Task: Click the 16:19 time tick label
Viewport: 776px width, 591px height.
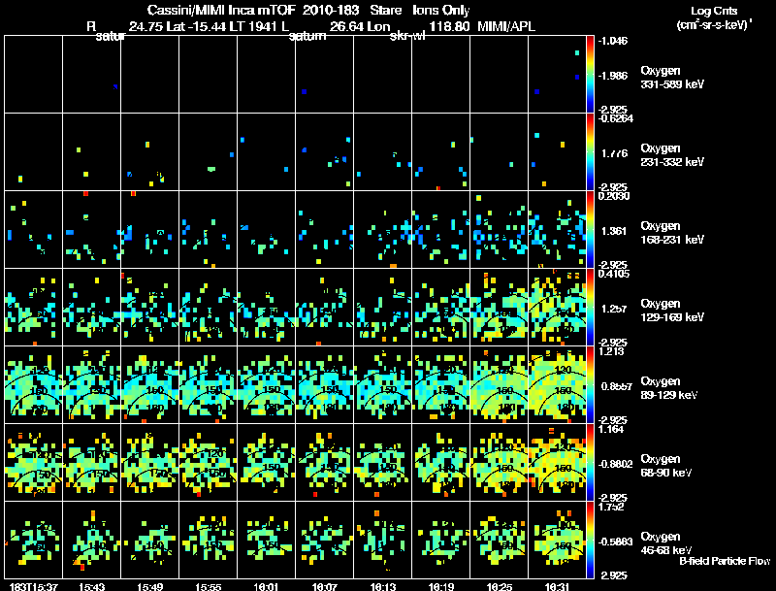Action: (440, 586)
